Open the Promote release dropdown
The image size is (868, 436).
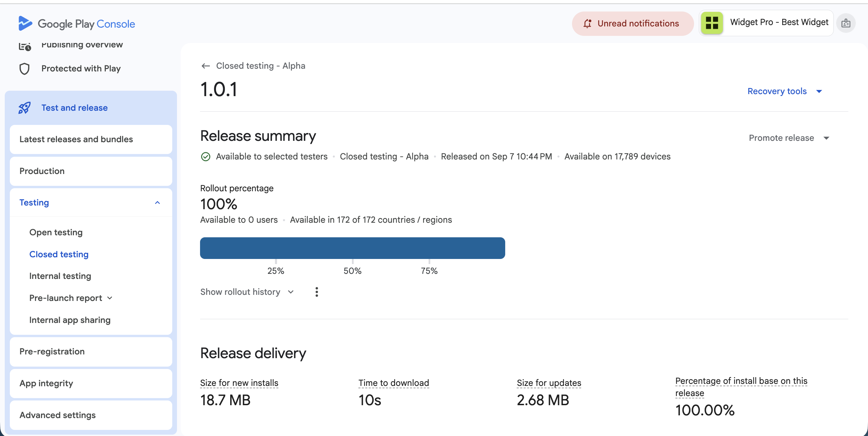tap(789, 138)
